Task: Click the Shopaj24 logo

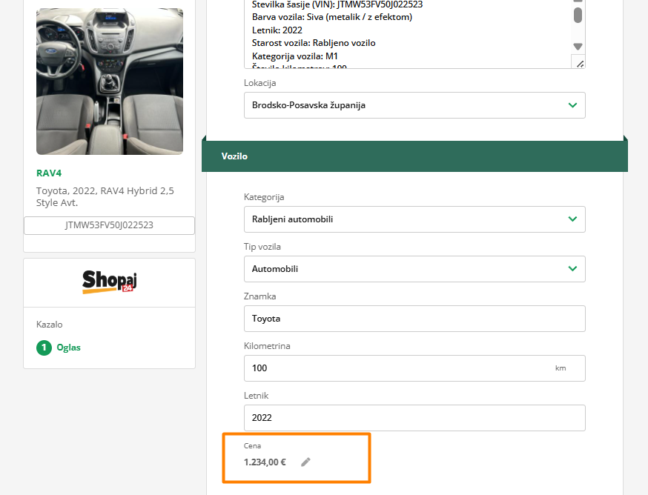Action: tap(110, 282)
